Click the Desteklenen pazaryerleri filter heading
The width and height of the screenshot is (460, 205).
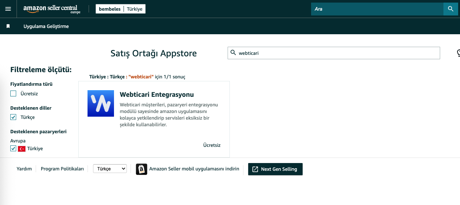[x=38, y=131]
